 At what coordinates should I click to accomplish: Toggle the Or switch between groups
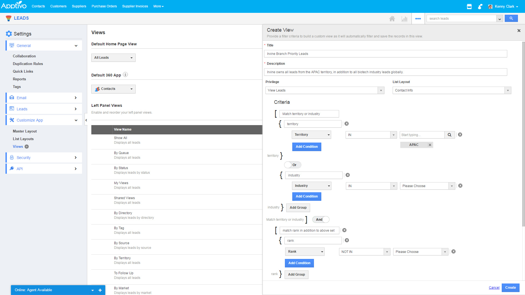[x=292, y=165]
